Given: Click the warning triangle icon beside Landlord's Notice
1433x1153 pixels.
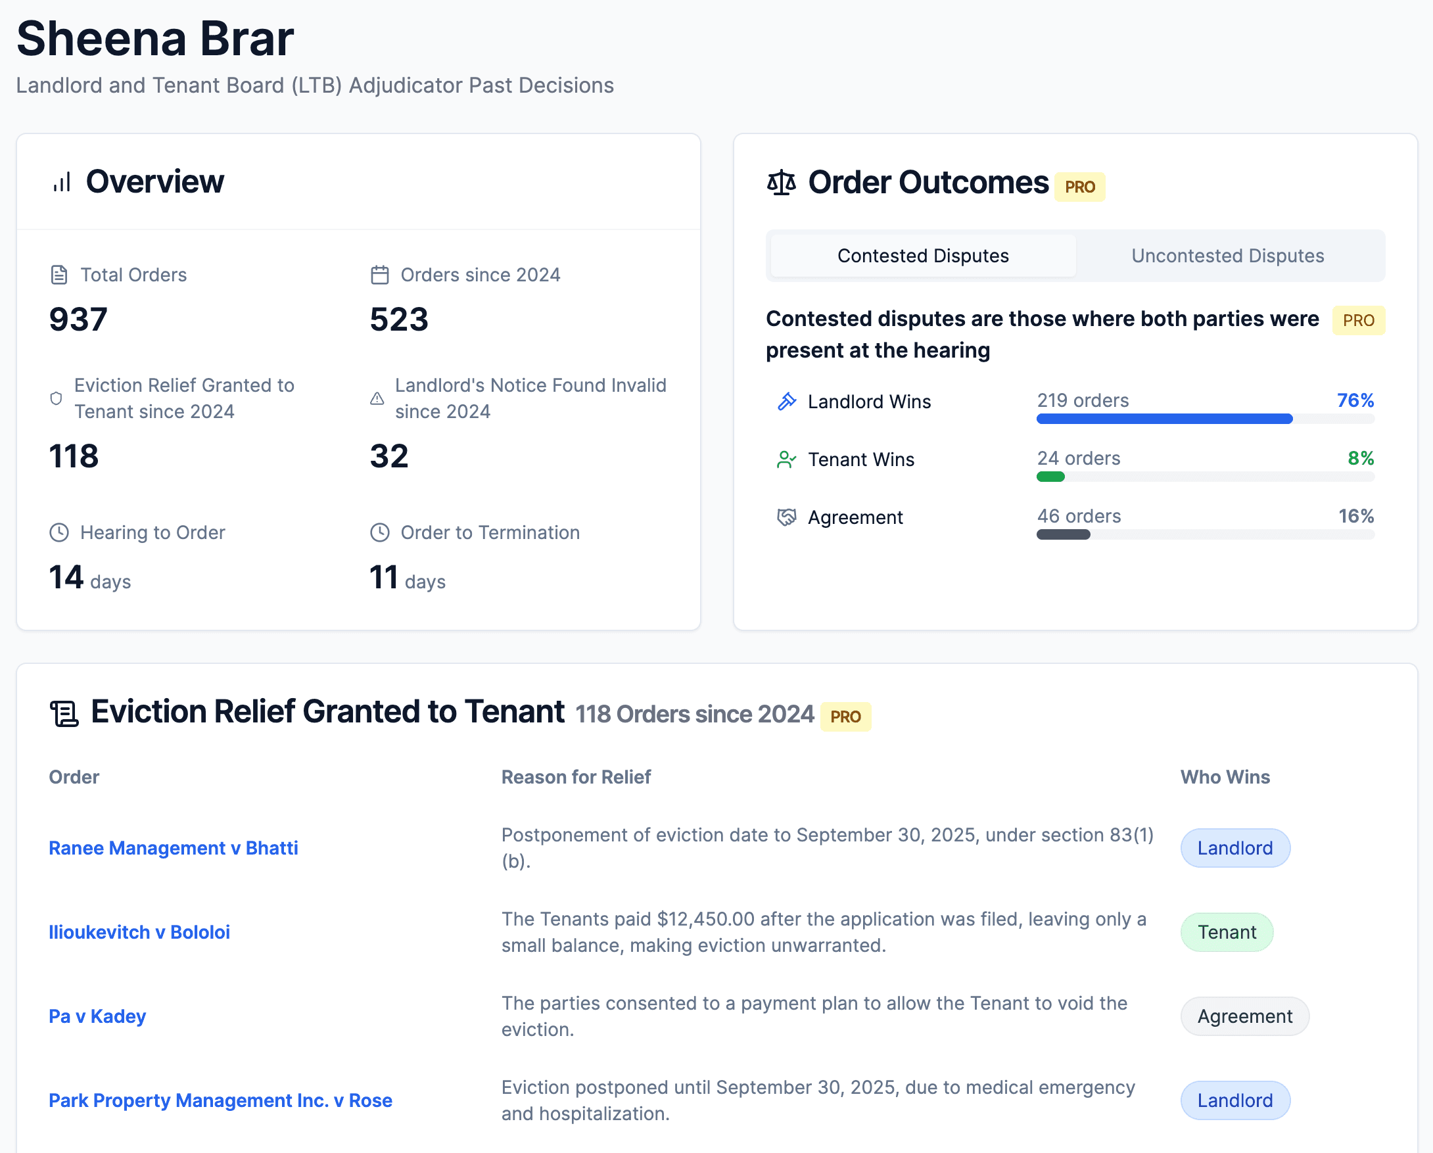Looking at the screenshot, I should [x=377, y=399].
